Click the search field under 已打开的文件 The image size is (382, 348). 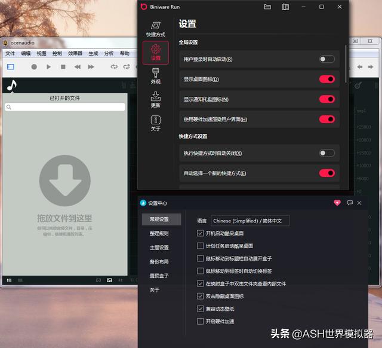65,107
